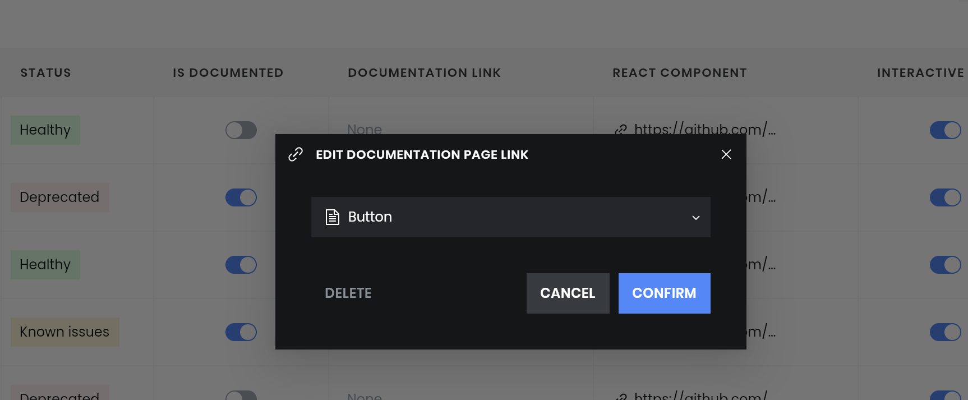The width and height of the screenshot is (968, 400).
Task: Toggle Interactive switch in second Healthy row
Action: click(945, 265)
